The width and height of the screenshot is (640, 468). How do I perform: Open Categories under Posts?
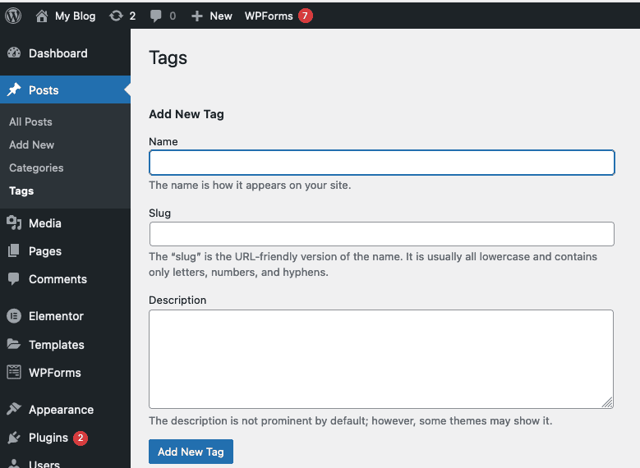coord(36,167)
